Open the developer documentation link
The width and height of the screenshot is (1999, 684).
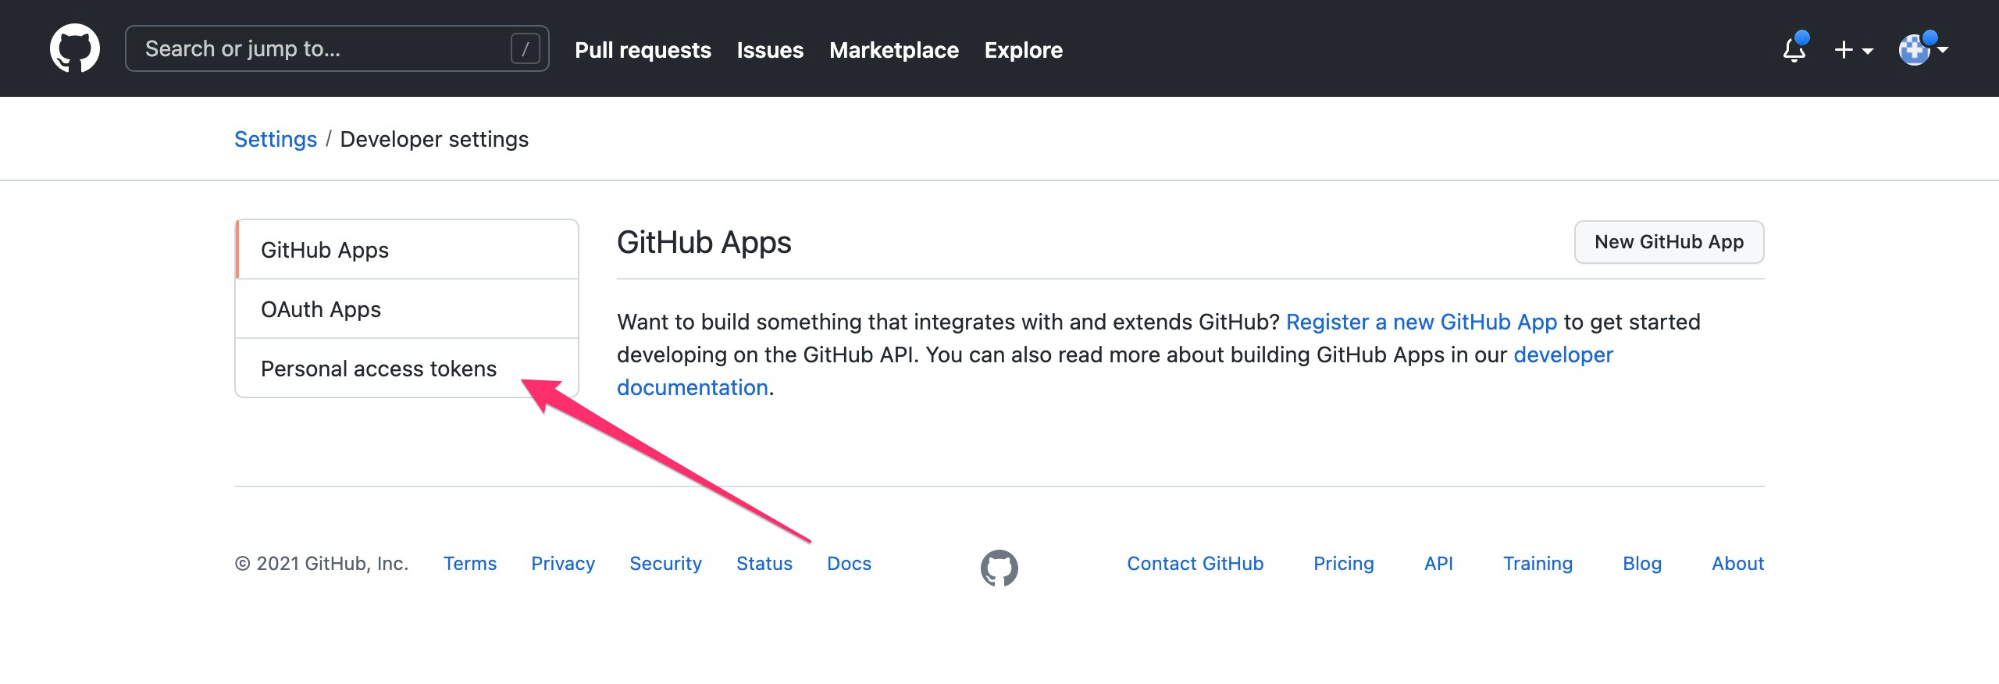(x=1563, y=354)
